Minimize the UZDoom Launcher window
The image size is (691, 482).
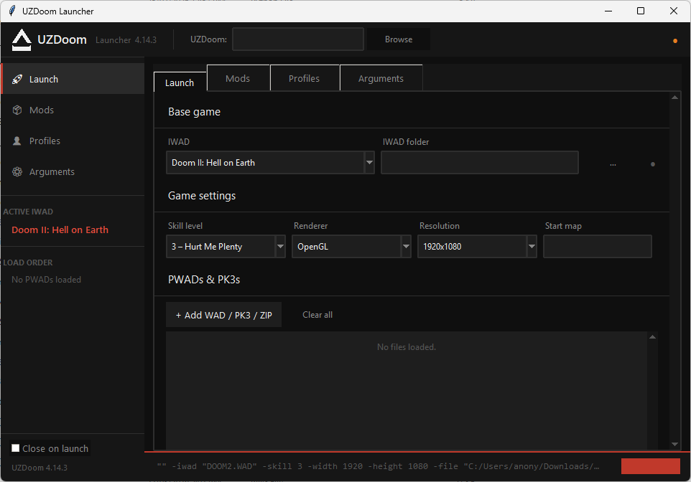pyautogui.click(x=608, y=11)
